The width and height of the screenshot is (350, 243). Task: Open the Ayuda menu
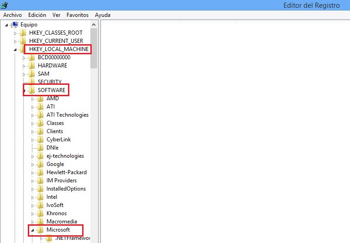pos(103,15)
